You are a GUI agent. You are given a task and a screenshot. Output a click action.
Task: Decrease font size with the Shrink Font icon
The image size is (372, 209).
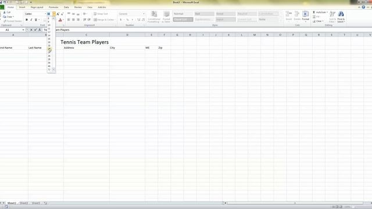coord(62,14)
